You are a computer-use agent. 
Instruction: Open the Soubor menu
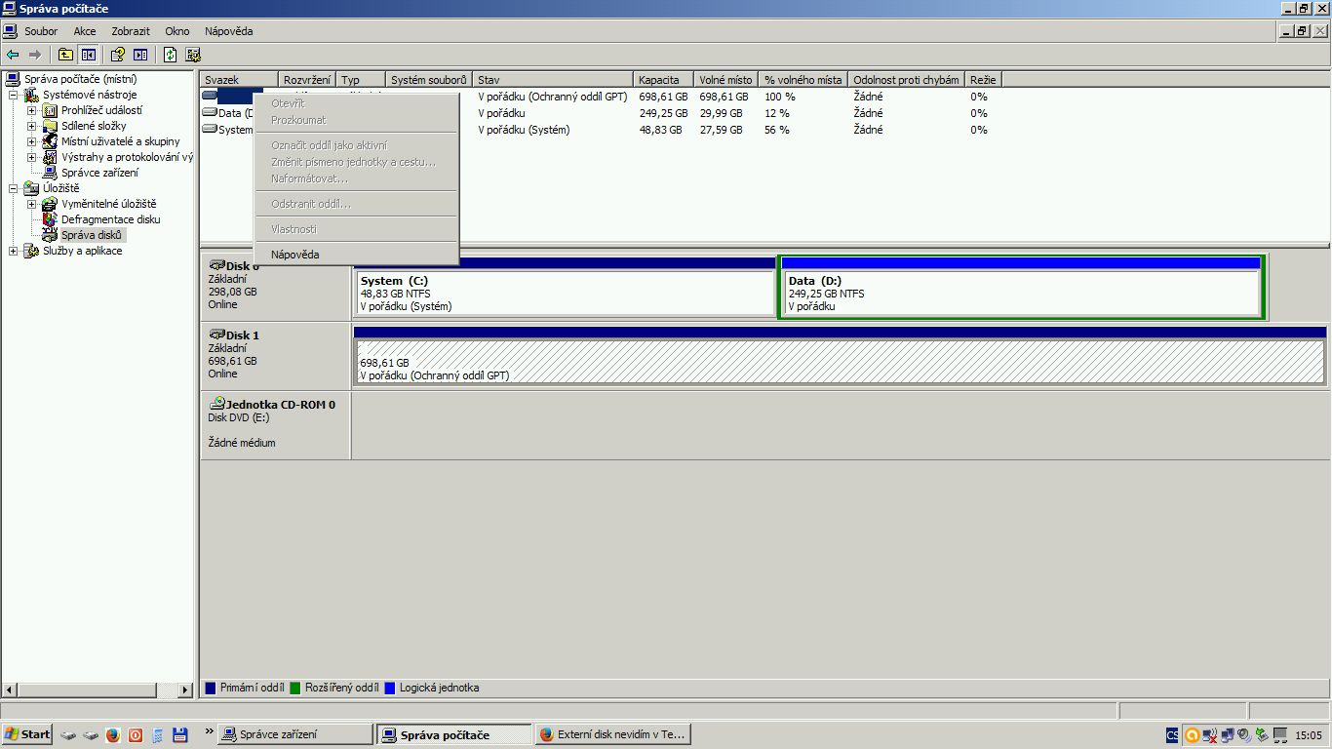coord(41,31)
